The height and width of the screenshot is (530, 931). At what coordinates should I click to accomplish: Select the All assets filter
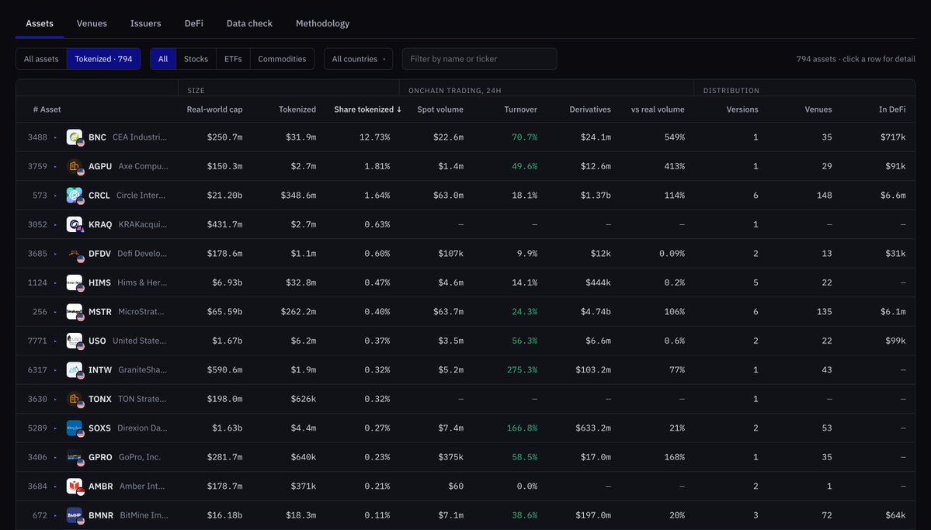click(x=41, y=59)
